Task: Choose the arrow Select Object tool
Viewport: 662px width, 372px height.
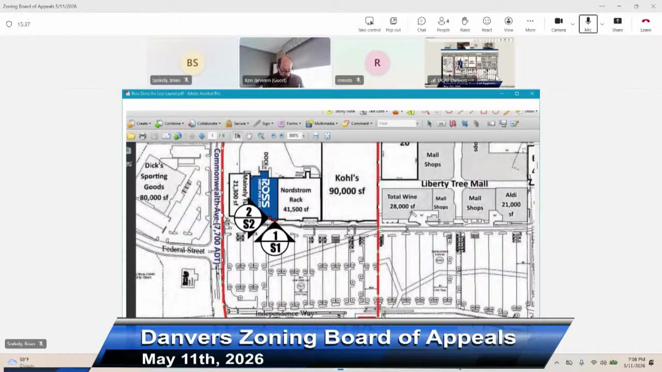Action: pos(429,123)
